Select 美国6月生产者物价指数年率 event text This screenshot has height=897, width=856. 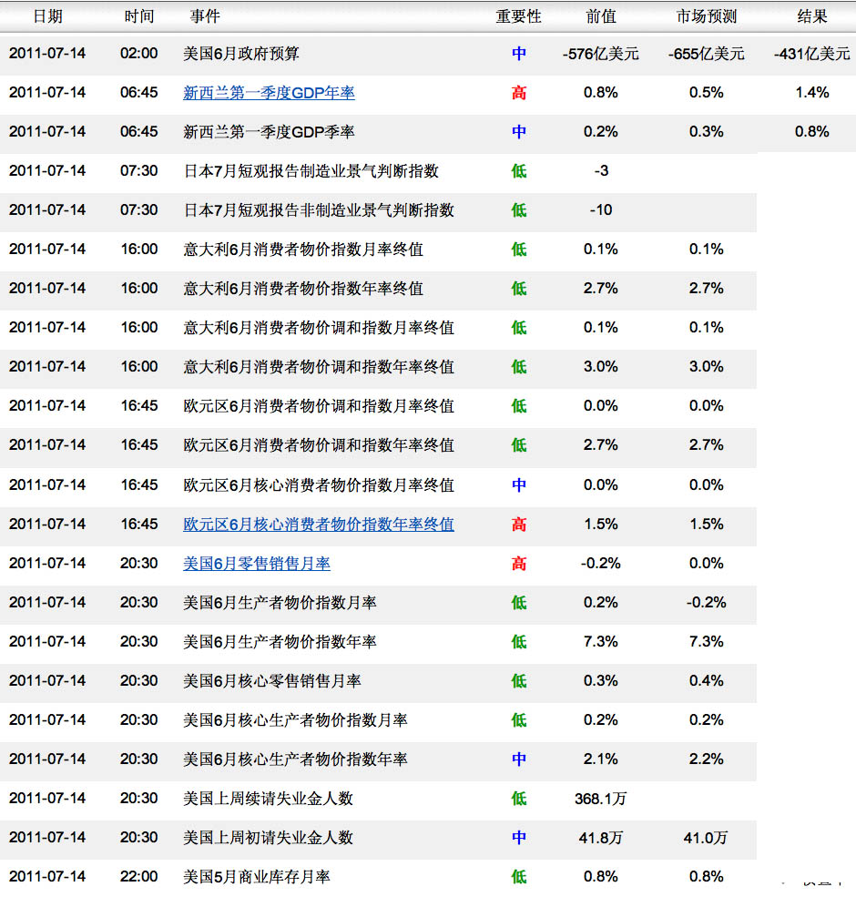coord(280,642)
